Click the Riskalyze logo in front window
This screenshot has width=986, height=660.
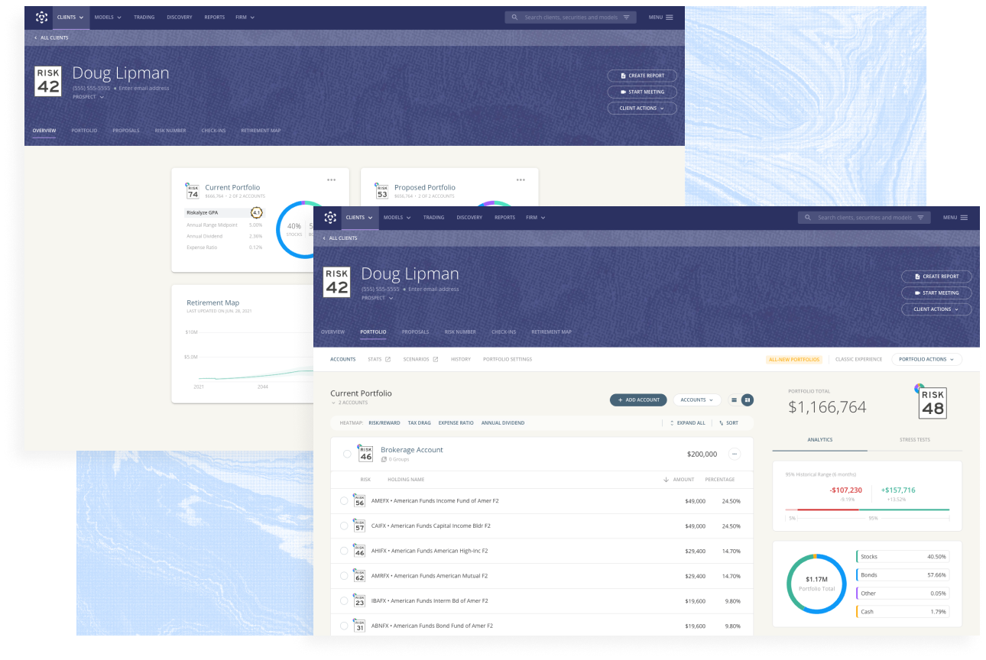coord(330,218)
